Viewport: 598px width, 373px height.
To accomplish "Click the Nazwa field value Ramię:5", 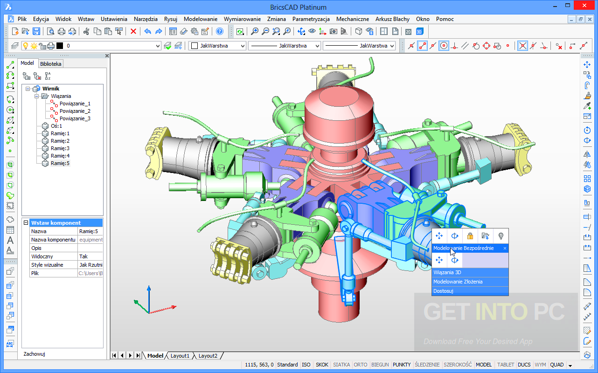I will coord(90,231).
